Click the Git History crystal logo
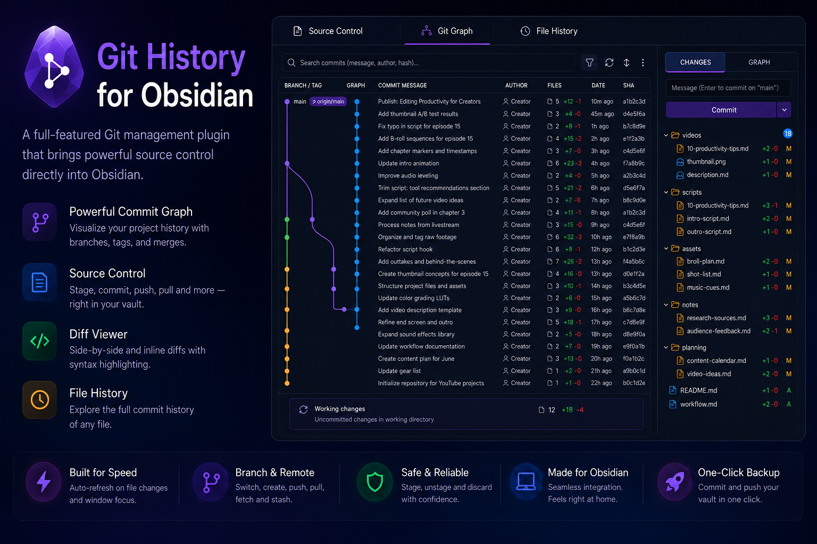 (x=54, y=66)
